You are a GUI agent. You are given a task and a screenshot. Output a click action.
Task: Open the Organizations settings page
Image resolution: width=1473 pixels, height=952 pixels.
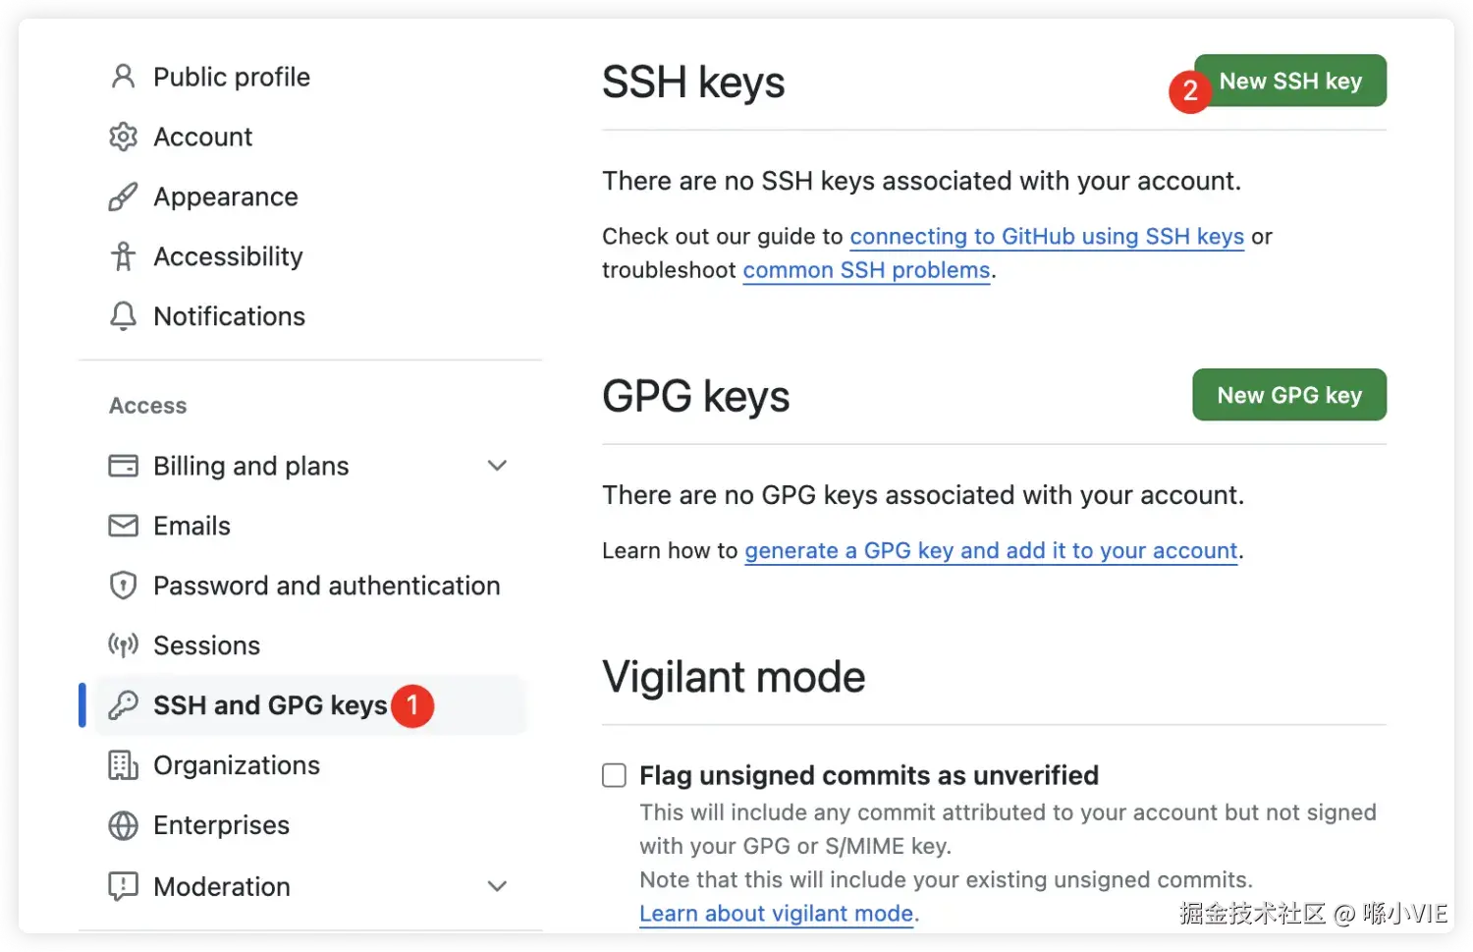point(237,765)
